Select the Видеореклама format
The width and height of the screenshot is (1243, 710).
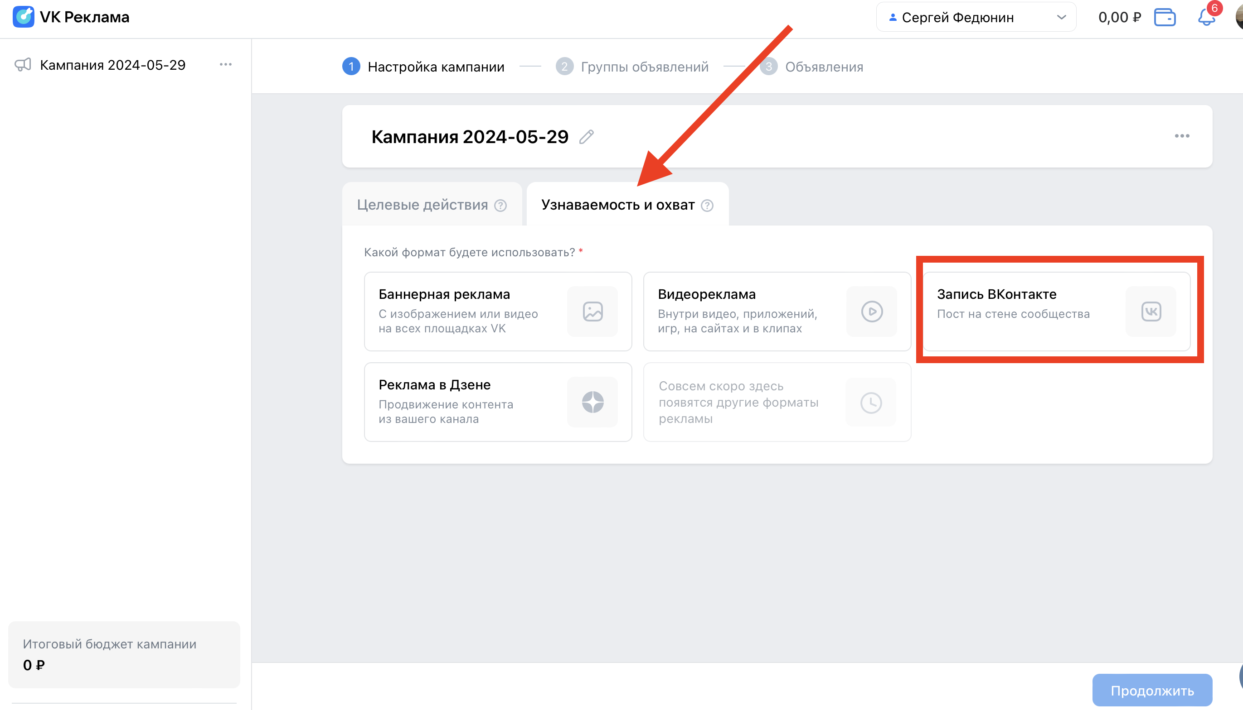(x=777, y=312)
